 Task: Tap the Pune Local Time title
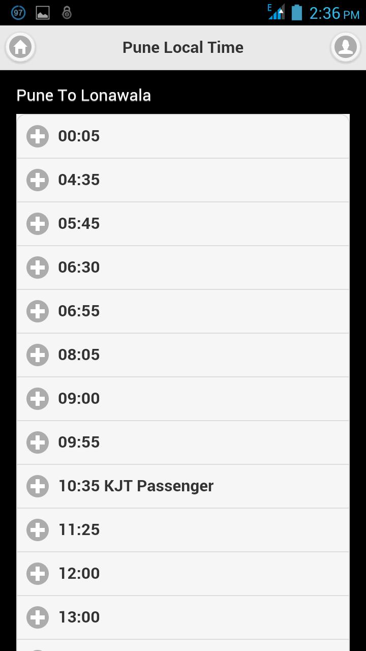point(183,47)
